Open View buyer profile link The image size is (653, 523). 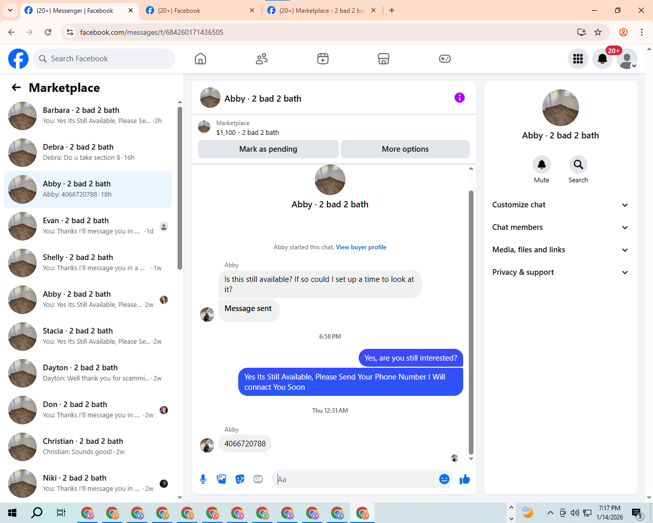click(x=361, y=247)
